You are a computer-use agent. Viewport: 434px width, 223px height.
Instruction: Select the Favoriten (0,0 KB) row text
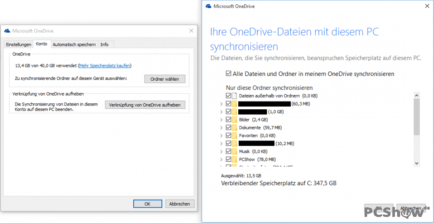click(257, 135)
